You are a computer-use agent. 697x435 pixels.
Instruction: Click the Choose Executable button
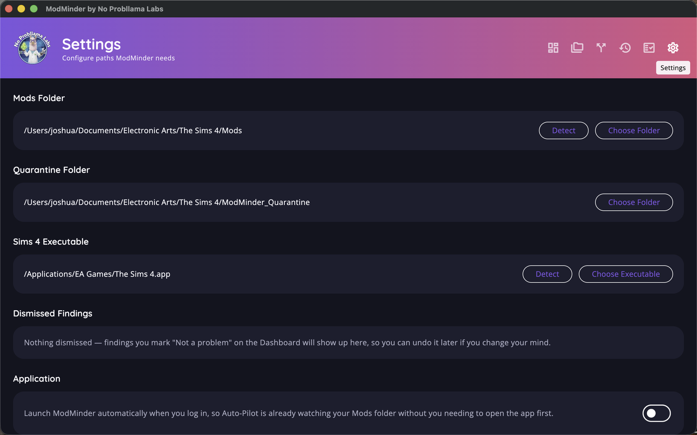click(626, 274)
